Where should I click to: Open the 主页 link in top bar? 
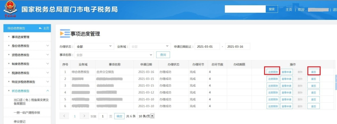click(289, 9)
